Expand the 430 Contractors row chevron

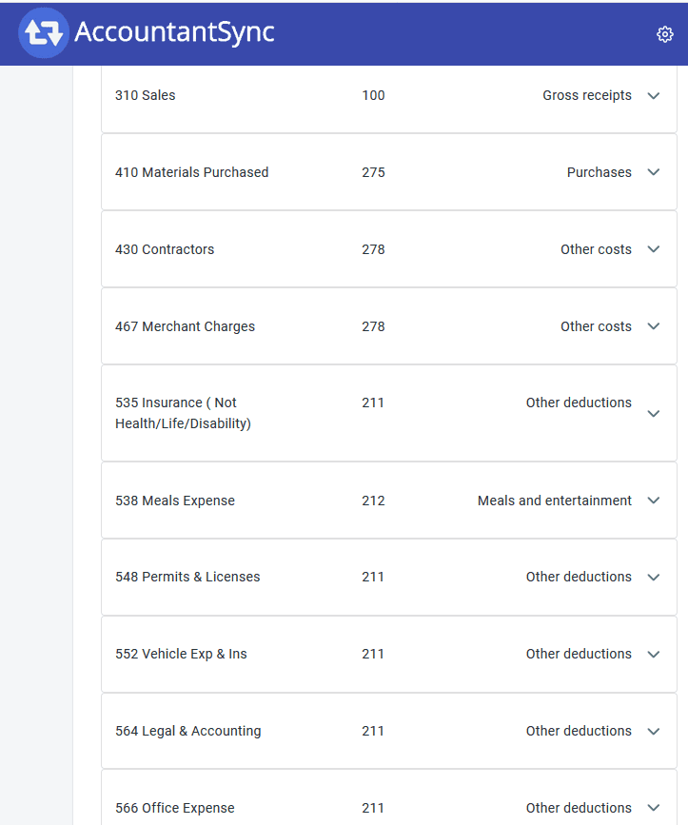coord(654,249)
